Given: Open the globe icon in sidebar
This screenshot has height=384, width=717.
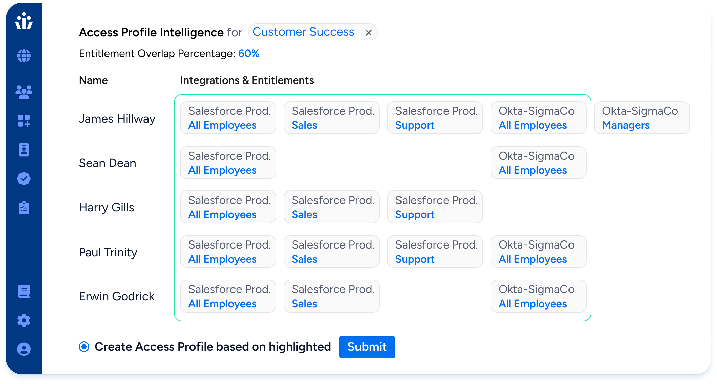Looking at the screenshot, I should pos(24,56).
